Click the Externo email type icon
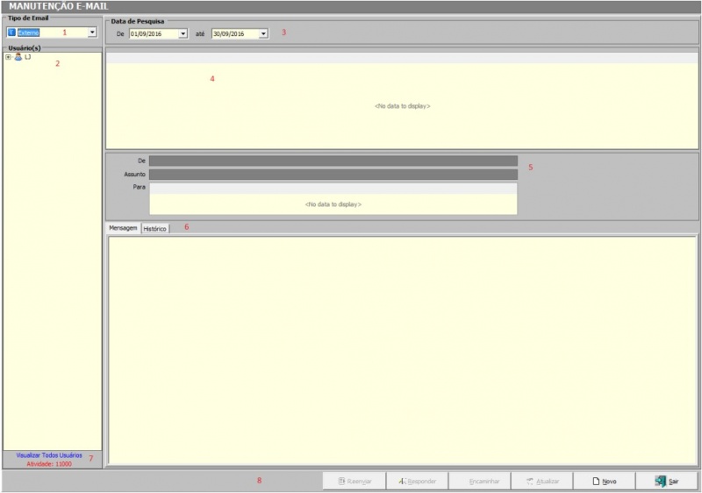The height and width of the screenshot is (493, 702). click(x=11, y=32)
